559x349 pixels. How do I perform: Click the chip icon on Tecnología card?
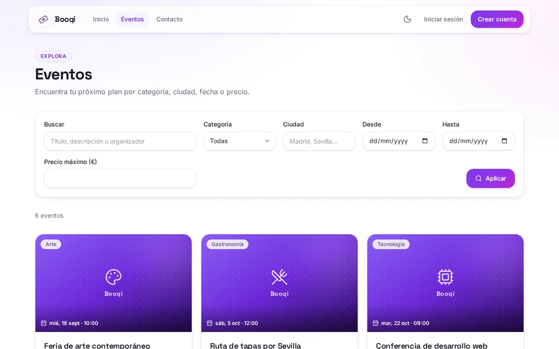[x=445, y=277]
